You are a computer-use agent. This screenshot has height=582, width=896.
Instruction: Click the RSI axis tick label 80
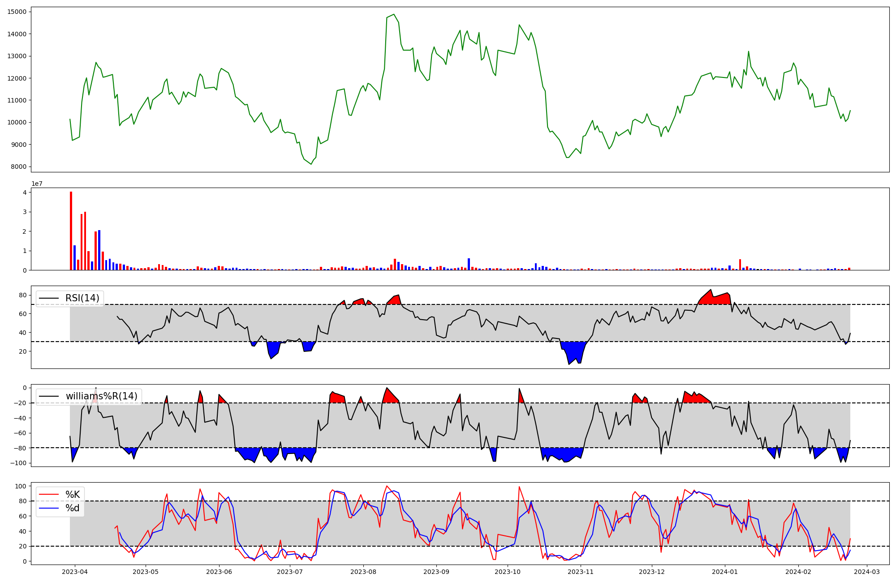22,295
